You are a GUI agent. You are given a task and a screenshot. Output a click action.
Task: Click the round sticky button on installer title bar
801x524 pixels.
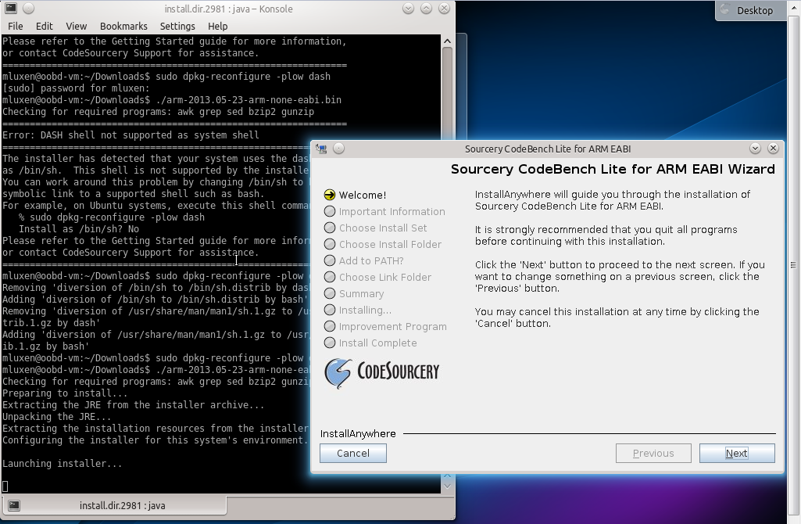[x=340, y=149]
